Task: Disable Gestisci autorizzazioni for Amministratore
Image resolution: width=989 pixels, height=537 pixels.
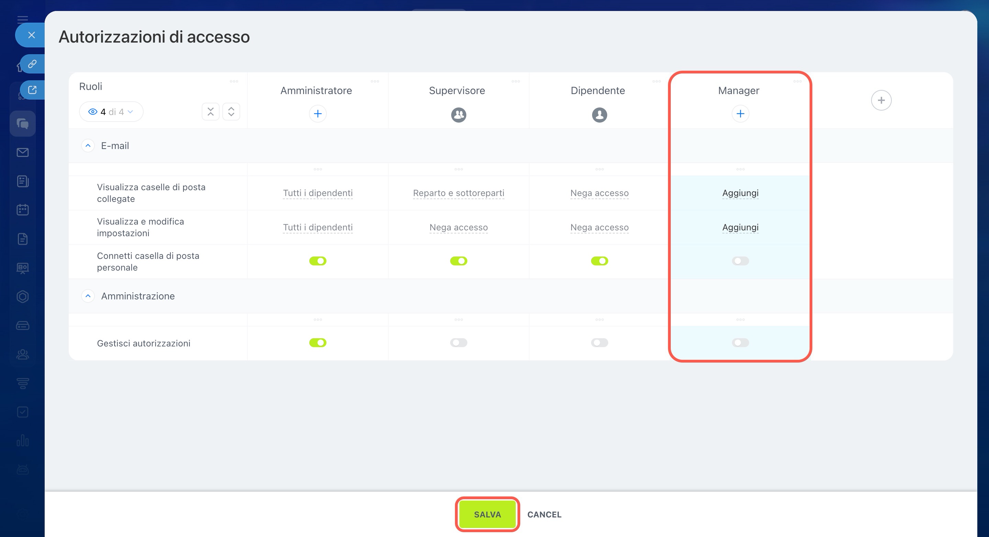Action: pyautogui.click(x=318, y=343)
